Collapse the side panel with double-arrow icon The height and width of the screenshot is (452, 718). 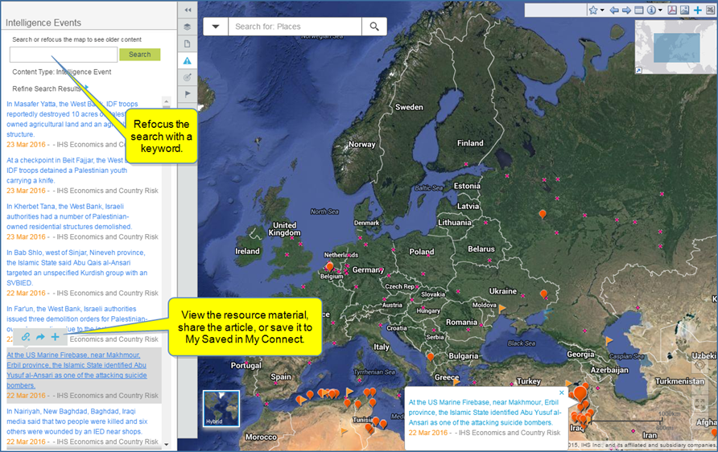coord(188,10)
